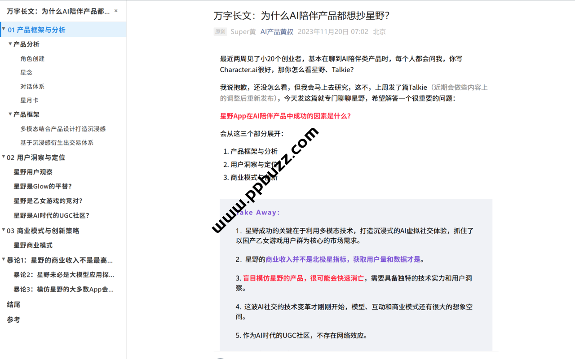Click red text '盲目模仿星野的产品,很可能会快速消亡'
The image size is (575, 359).
[x=303, y=278]
